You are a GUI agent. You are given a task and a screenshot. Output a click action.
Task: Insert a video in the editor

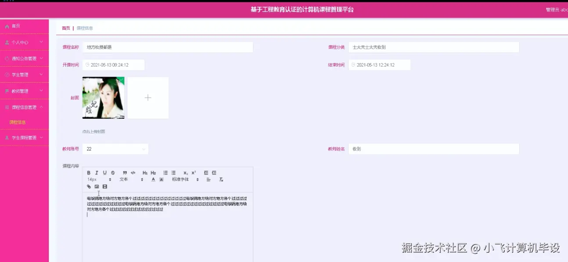[x=104, y=187]
